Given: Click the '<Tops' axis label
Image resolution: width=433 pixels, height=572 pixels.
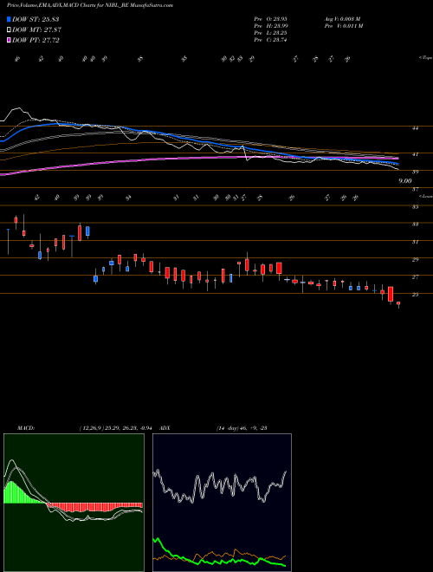Looking at the screenshot, I should pos(425,58).
